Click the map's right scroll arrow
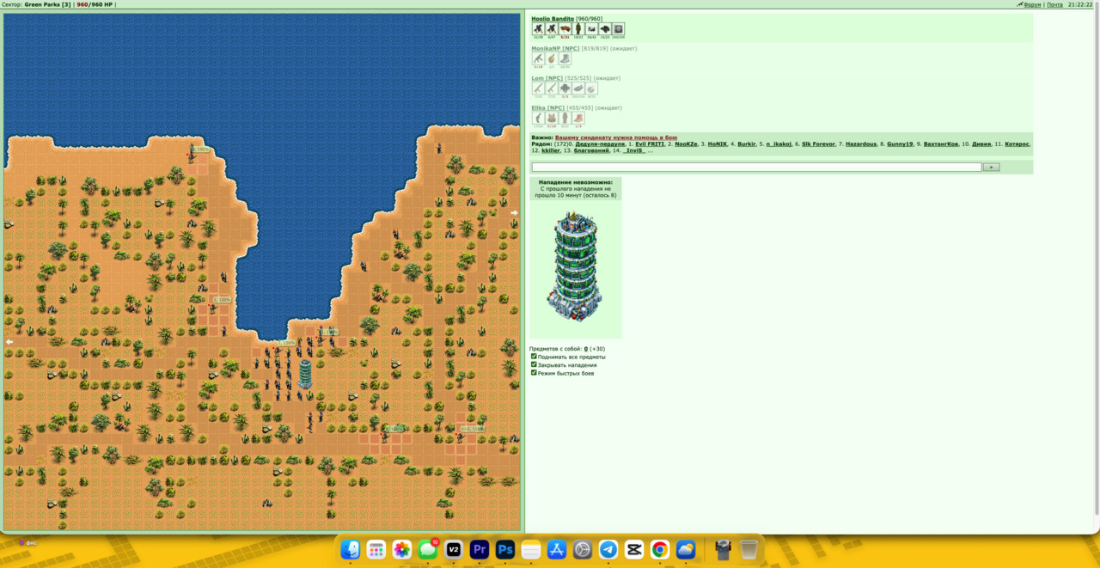Image resolution: width=1100 pixels, height=568 pixels. click(514, 212)
